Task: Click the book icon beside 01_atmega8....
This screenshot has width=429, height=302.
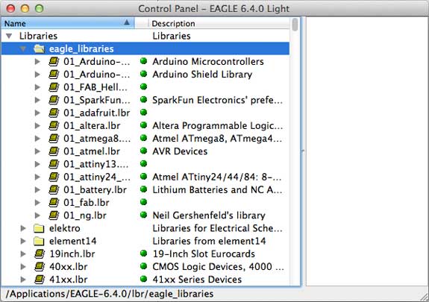Action: point(54,139)
